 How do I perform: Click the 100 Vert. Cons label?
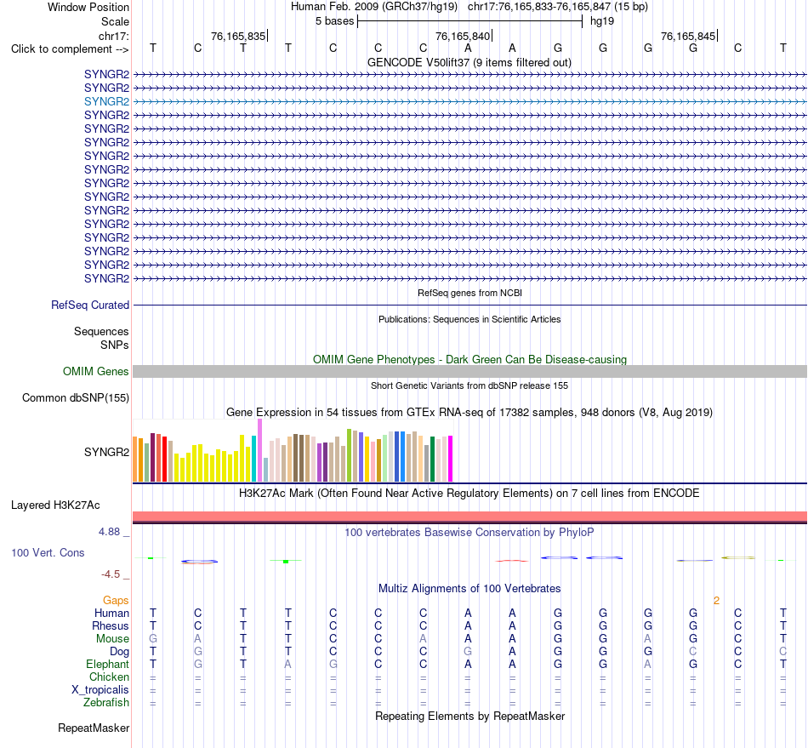tap(48, 552)
